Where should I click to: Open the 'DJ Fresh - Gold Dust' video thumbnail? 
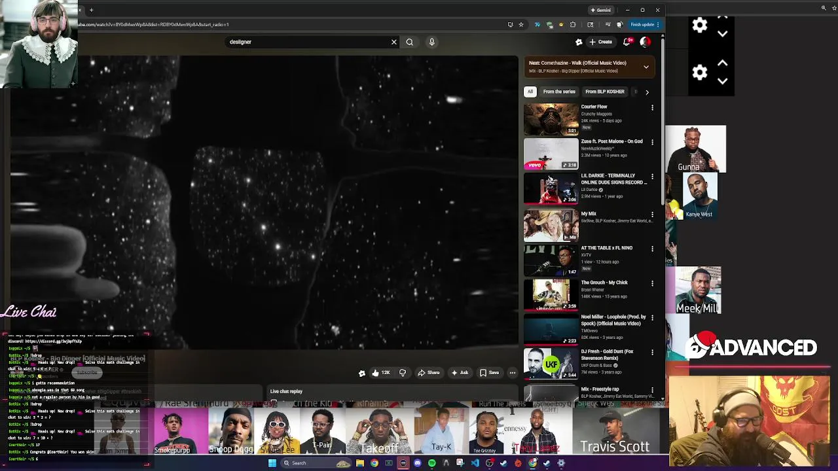pos(551,364)
